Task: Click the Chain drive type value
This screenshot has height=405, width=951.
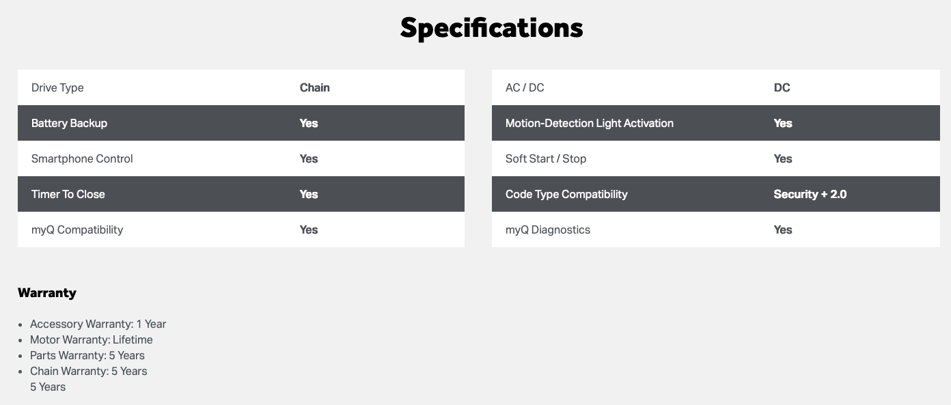Action: tap(314, 87)
